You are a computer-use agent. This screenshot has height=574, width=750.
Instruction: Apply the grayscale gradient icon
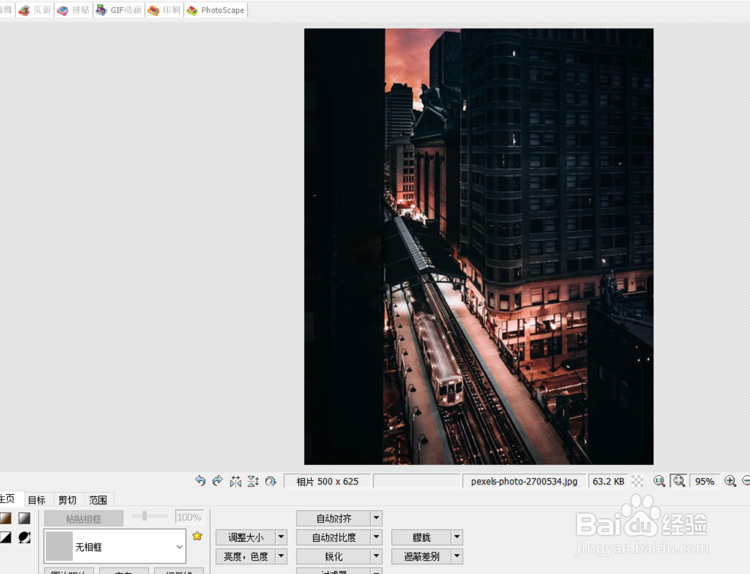pos(24,518)
